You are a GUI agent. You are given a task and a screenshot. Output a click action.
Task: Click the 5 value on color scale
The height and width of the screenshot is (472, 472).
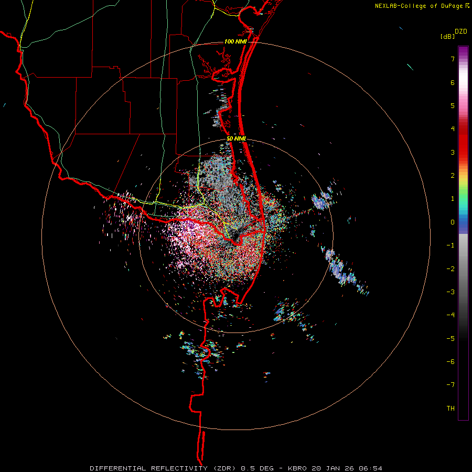click(x=453, y=105)
